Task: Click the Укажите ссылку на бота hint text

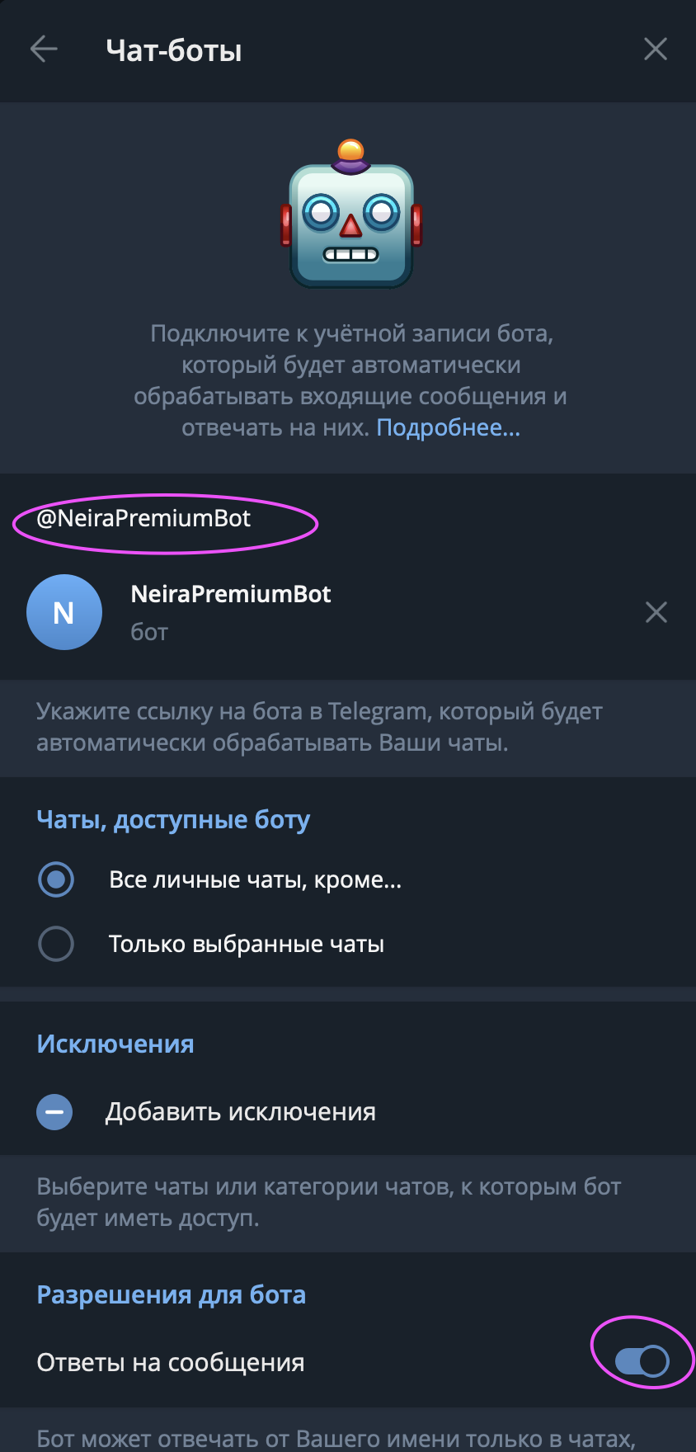Action: pyautogui.click(x=320, y=727)
